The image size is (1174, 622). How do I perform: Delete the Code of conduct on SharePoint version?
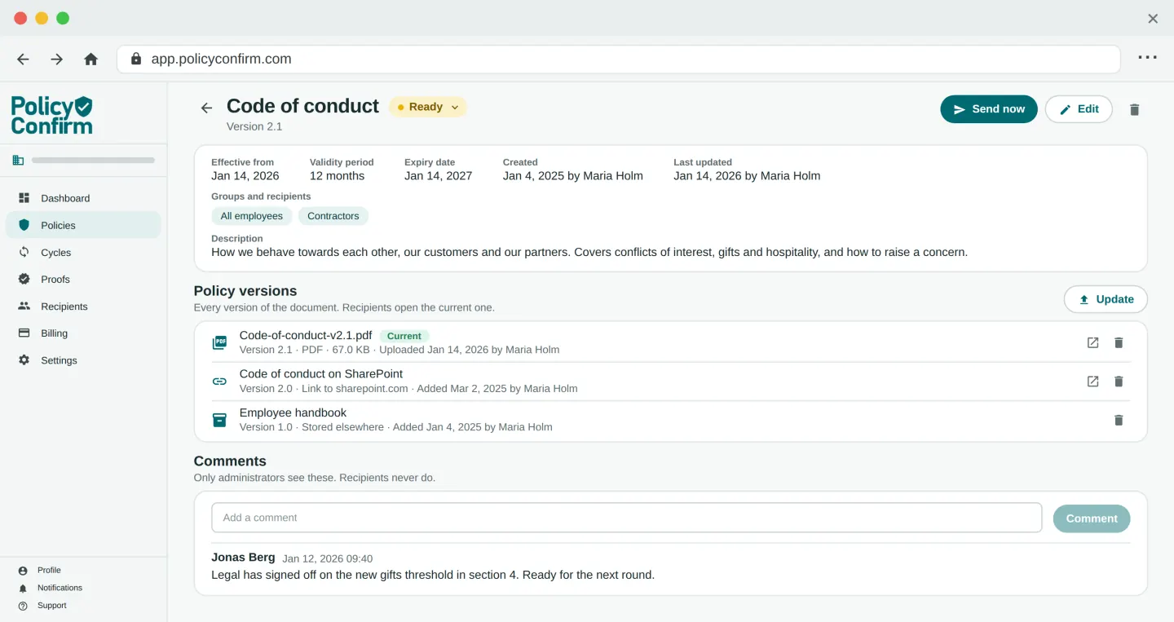1119,381
